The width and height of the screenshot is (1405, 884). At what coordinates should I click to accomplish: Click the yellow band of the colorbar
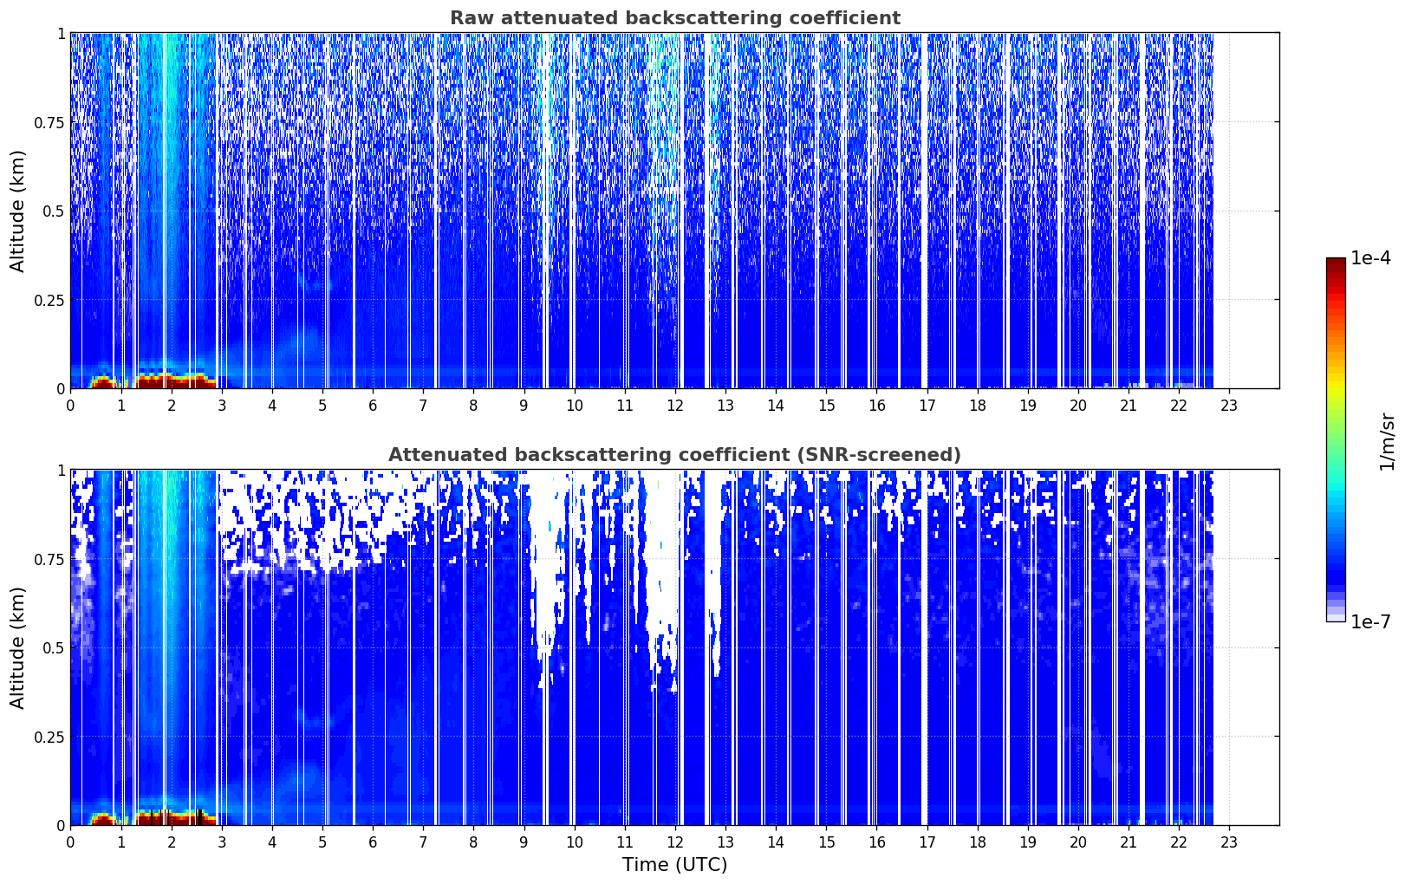[x=1336, y=385]
